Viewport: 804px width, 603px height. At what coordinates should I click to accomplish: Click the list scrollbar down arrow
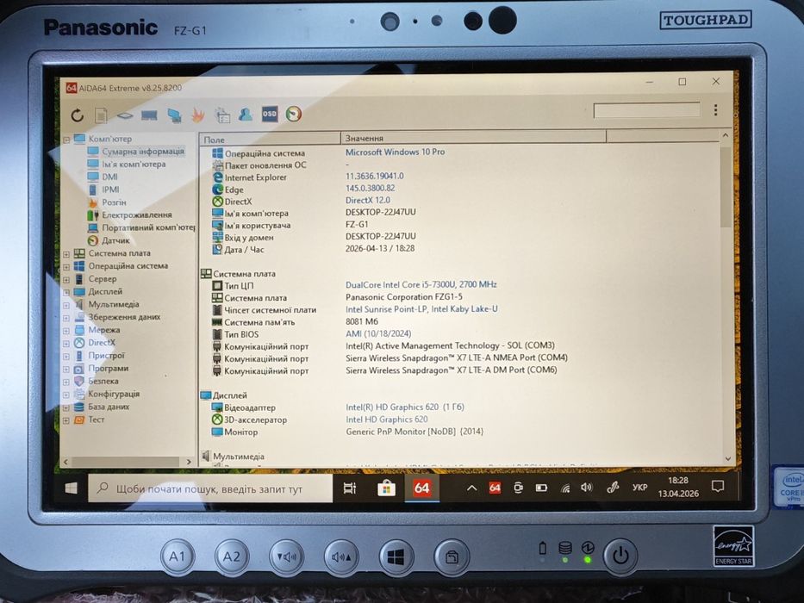coord(728,459)
